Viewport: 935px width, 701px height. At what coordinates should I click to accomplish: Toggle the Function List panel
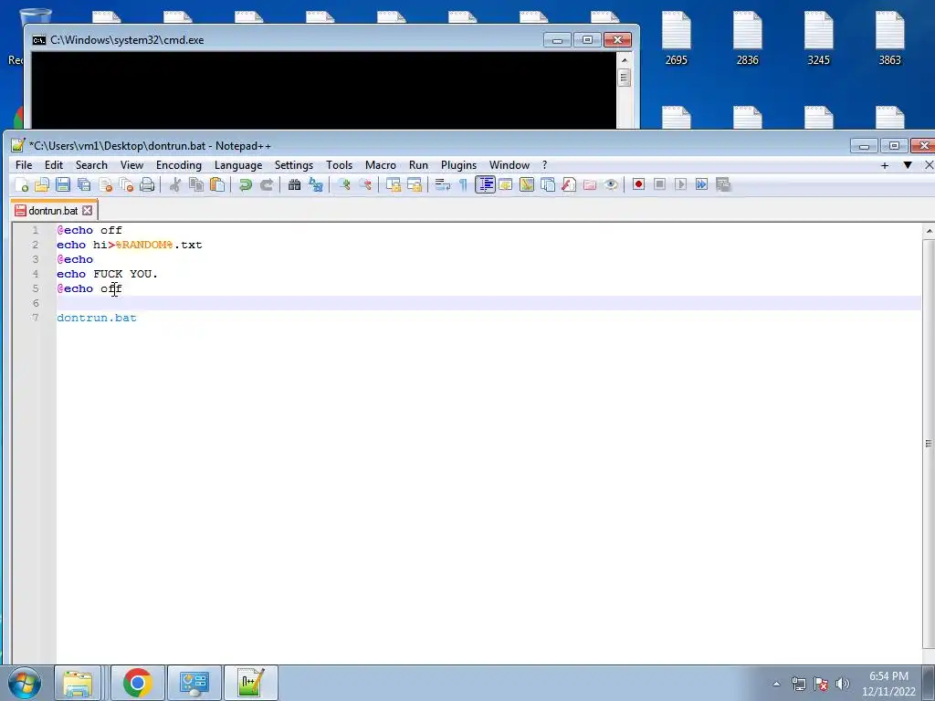click(x=569, y=184)
